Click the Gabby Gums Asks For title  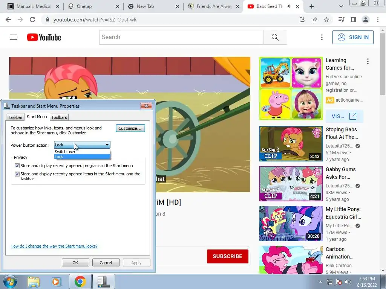coord(340,173)
